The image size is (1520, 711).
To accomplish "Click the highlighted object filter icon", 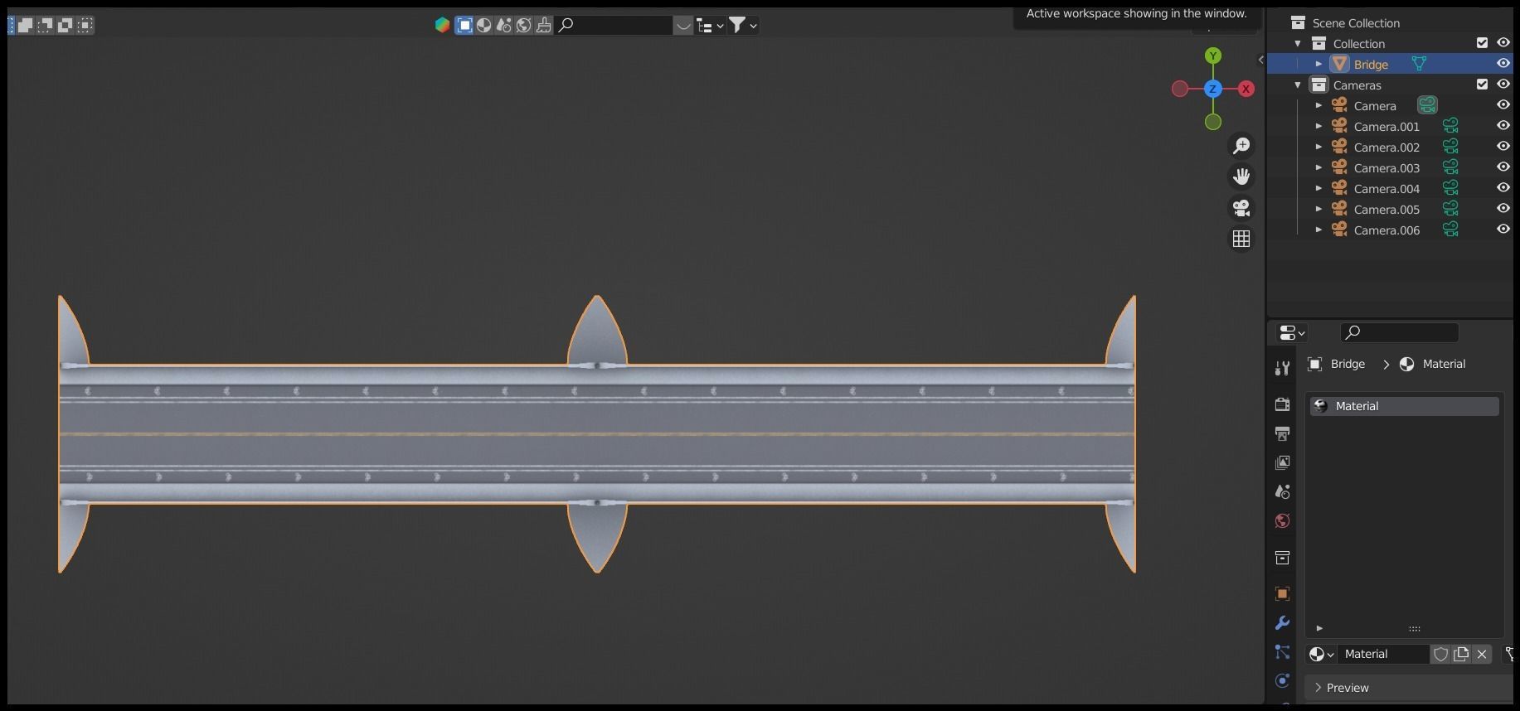I will click(x=464, y=25).
